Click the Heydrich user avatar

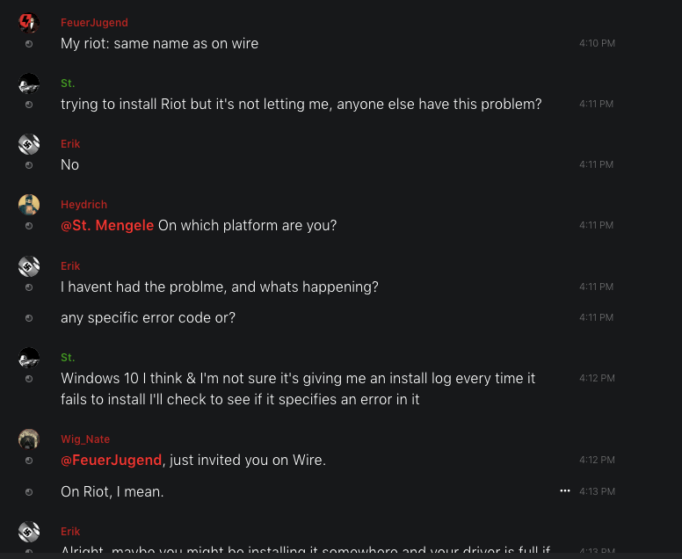point(29,205)
